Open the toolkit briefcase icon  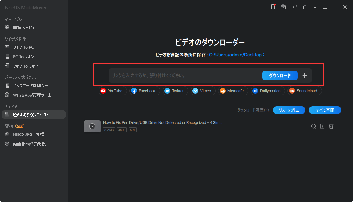coord(283,7)
